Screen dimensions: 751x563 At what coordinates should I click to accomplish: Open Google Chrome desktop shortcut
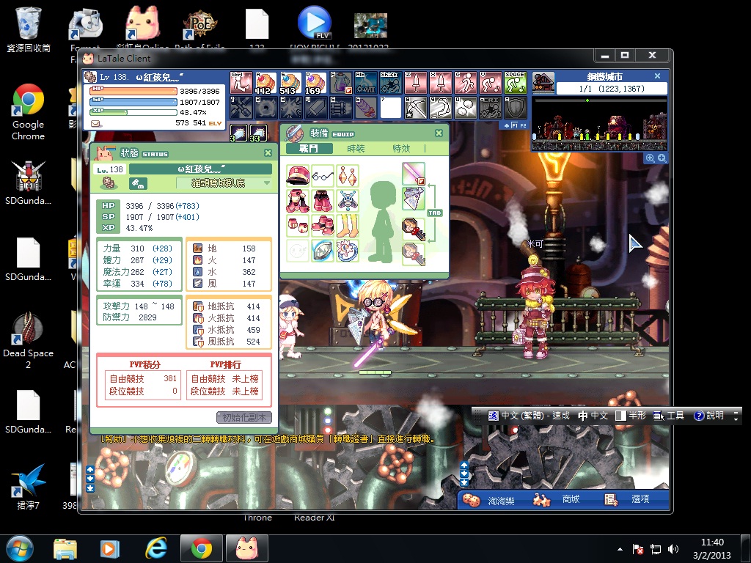pyautogui.click(x=29, y=112)
